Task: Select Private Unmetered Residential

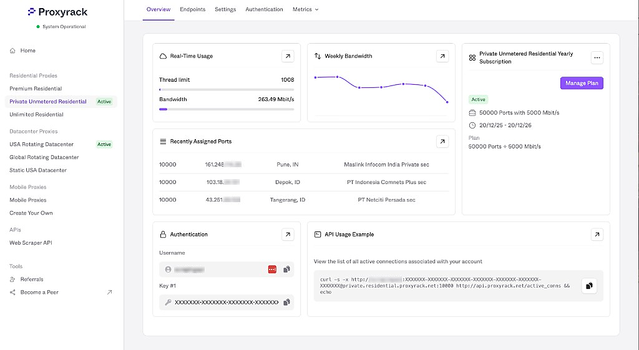Action: 48,102
